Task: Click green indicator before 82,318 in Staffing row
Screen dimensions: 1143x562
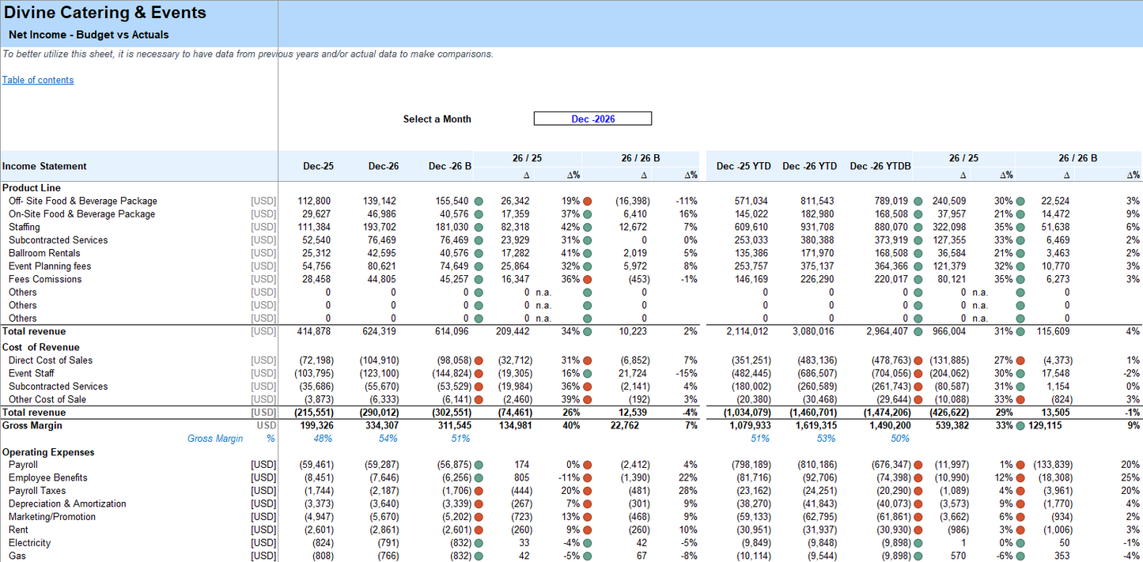Action: click(479, 227)
